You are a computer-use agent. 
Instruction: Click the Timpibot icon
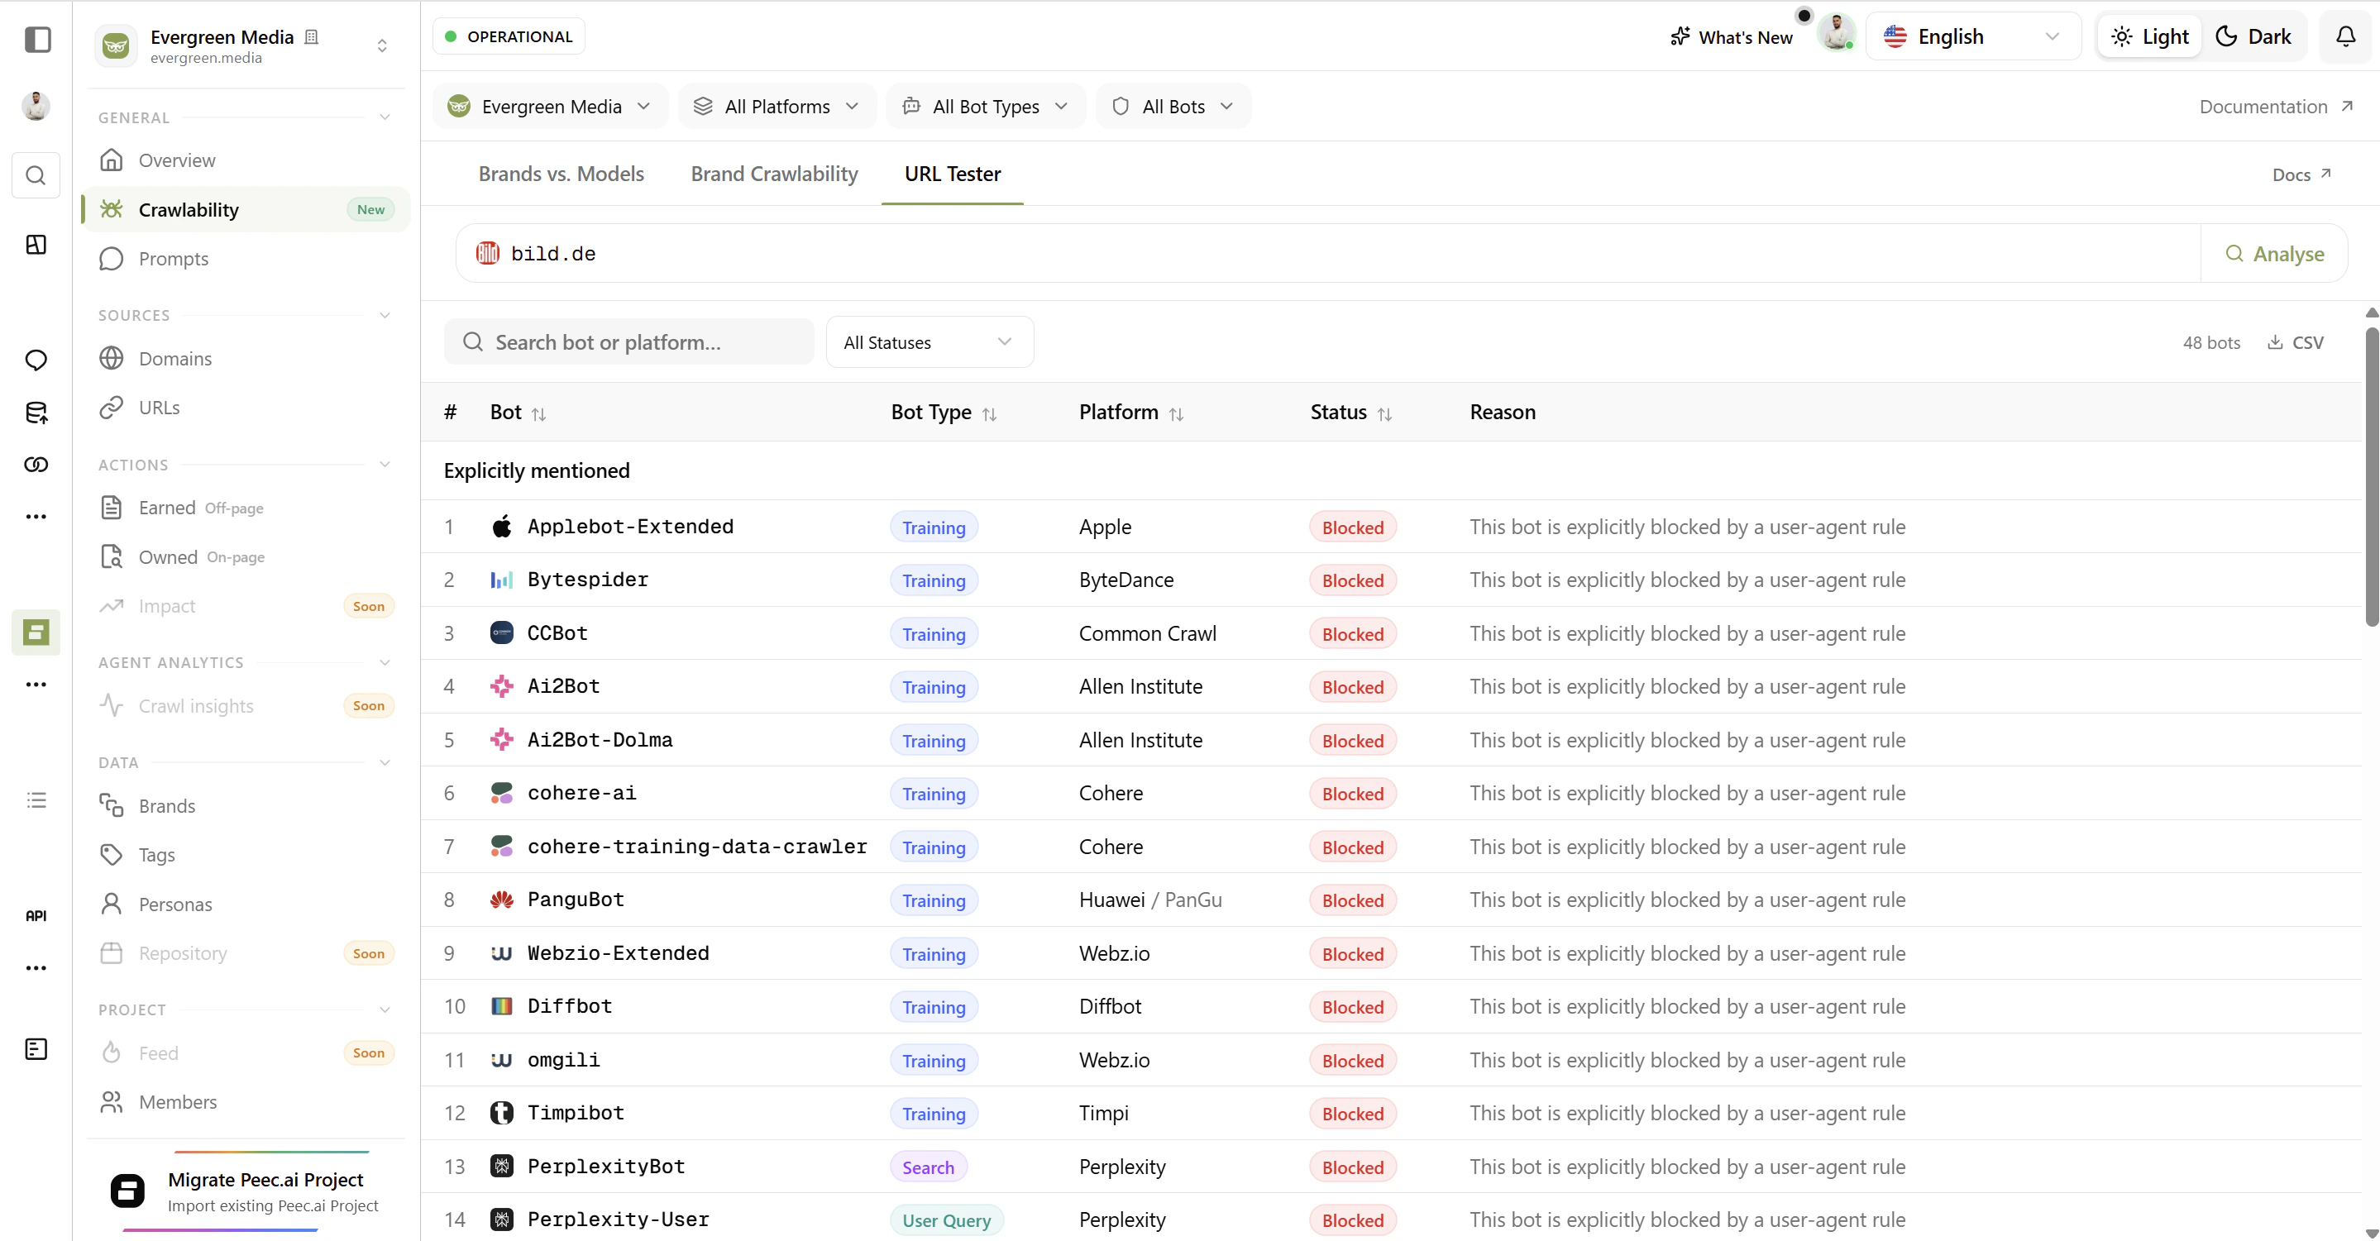[x=501, y=1113]
